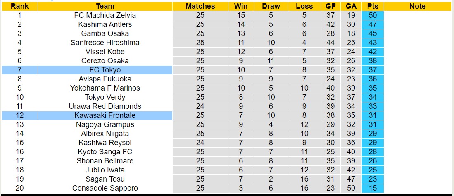Viewport: 454px width, 196px height.
Task: Click the Rank column header
Action: 19,6
